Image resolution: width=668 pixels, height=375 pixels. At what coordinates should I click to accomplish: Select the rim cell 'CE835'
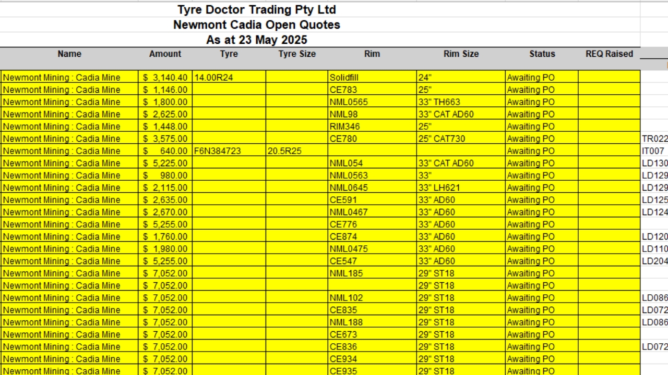point(372,310)
